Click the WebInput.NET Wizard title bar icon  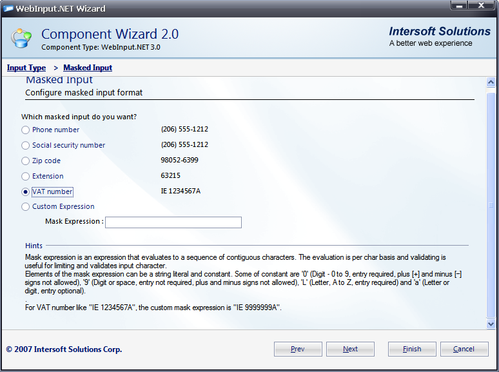[8, 8]
